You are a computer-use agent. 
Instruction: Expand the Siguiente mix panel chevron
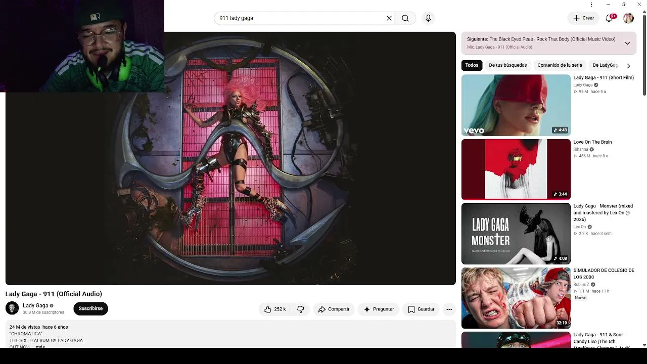(627, 43)
